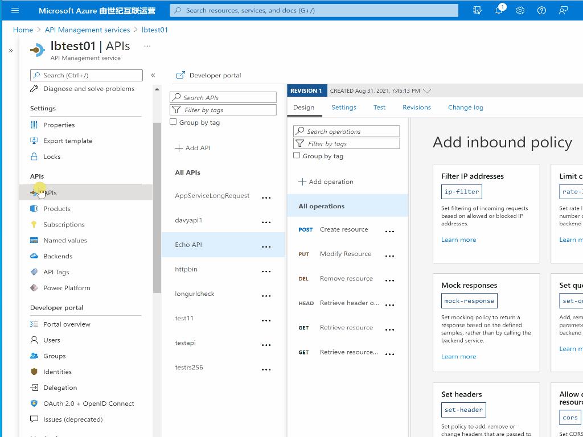
Task: Enable Group by tag for operations
Action: click(297, 155)
